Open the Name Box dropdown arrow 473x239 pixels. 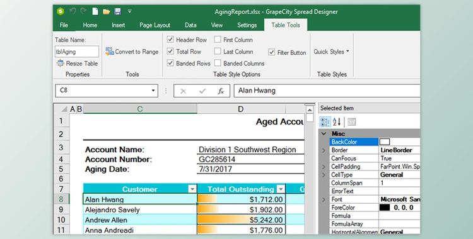pyautogui.click(x=153, y=91)
